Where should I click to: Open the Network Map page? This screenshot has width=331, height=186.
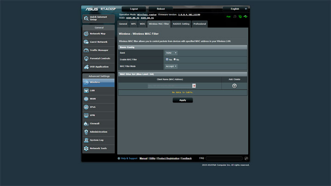(98, 34)
